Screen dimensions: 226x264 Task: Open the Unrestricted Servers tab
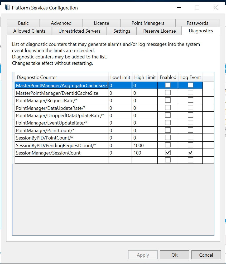click(x=79, y=31)
